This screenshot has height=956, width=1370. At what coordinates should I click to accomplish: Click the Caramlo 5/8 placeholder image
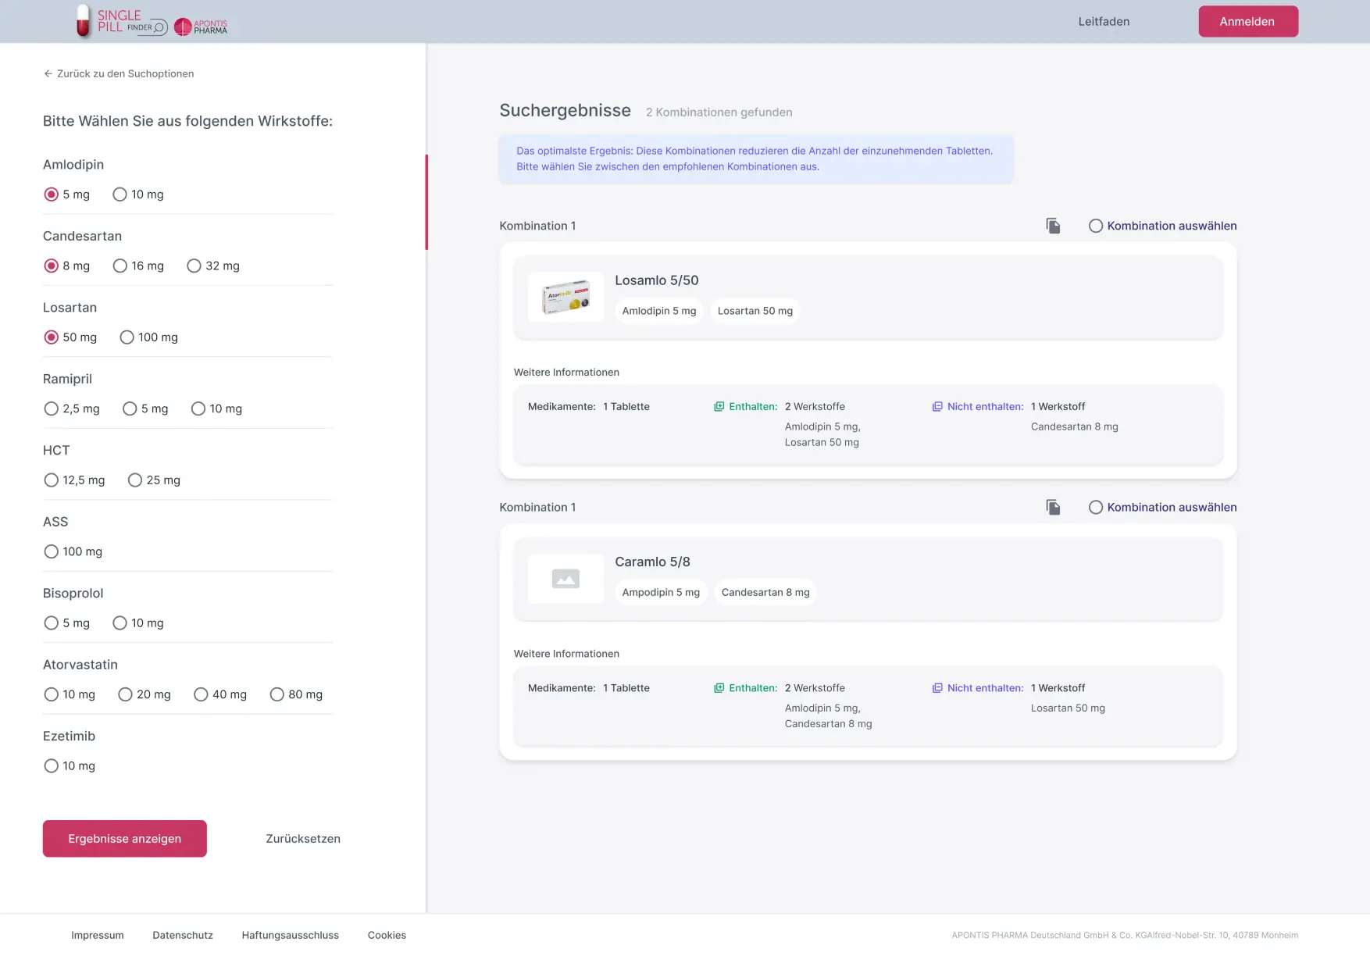click(x=565, y=579)
